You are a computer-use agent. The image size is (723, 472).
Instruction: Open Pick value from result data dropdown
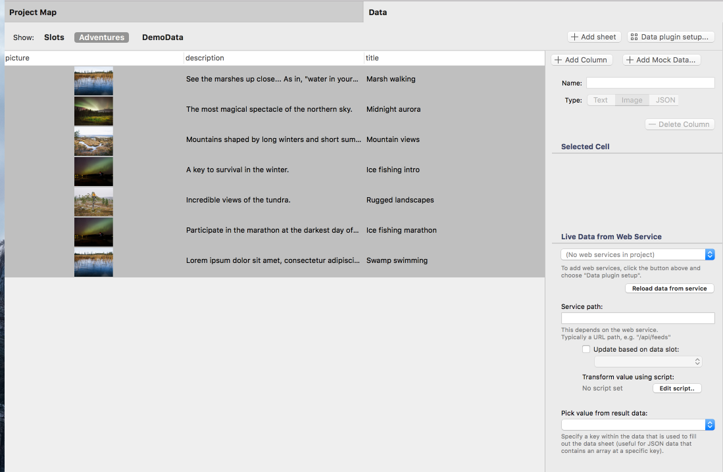pyautogui.click(x=637, y=425)
